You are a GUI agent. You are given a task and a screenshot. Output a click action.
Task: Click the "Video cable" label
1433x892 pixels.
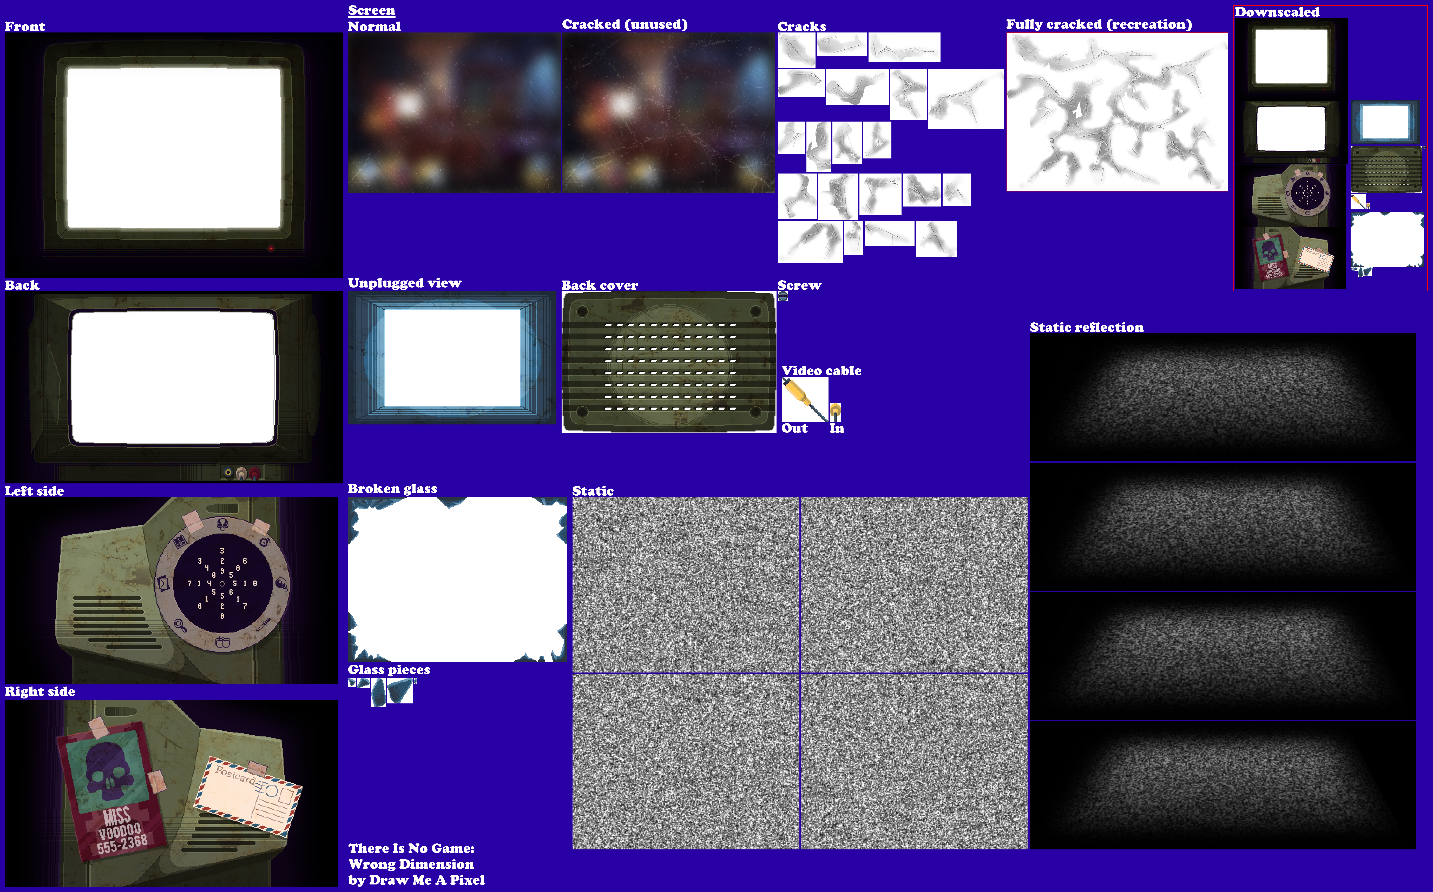(821, 370)
